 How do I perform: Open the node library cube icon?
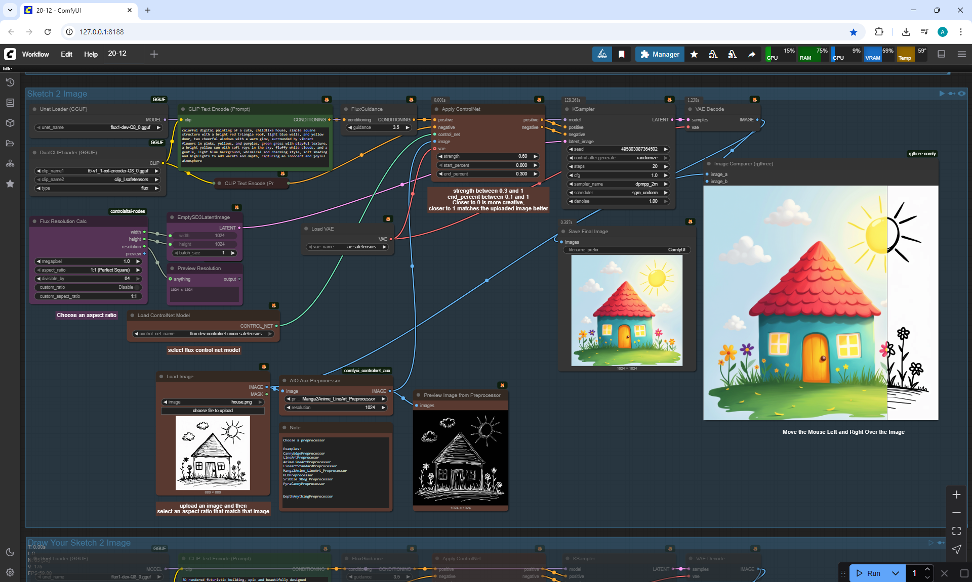pyautogui.click(x=10, y=123)
